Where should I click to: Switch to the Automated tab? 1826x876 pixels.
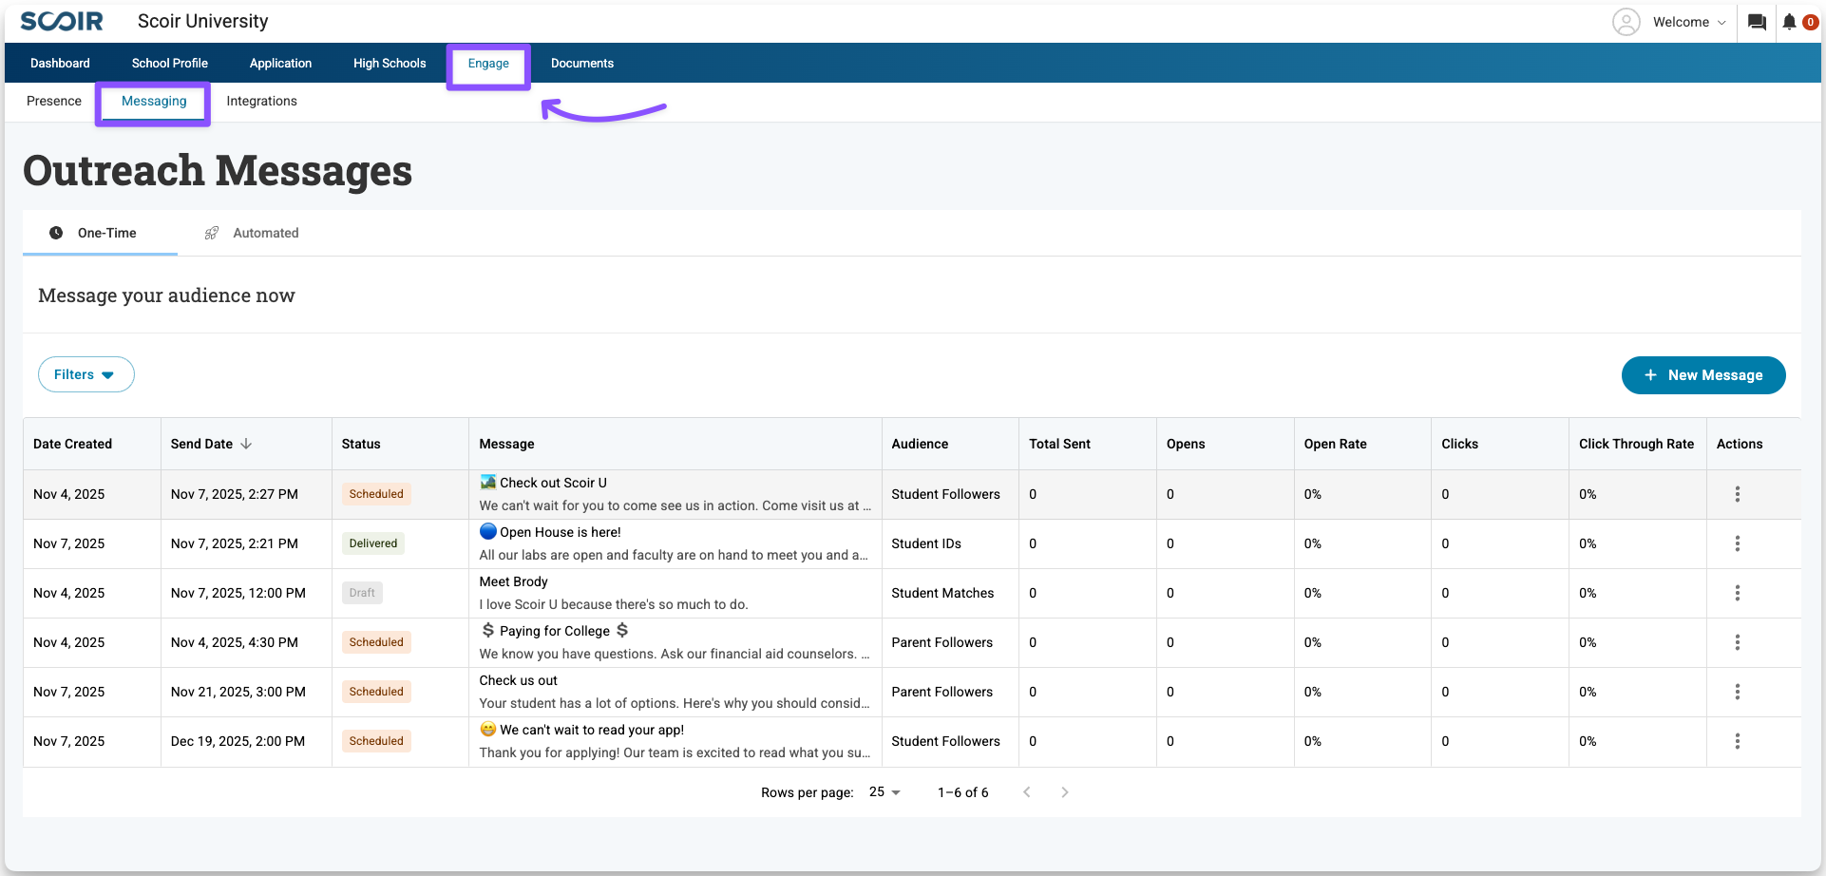(x=253, y=233)
